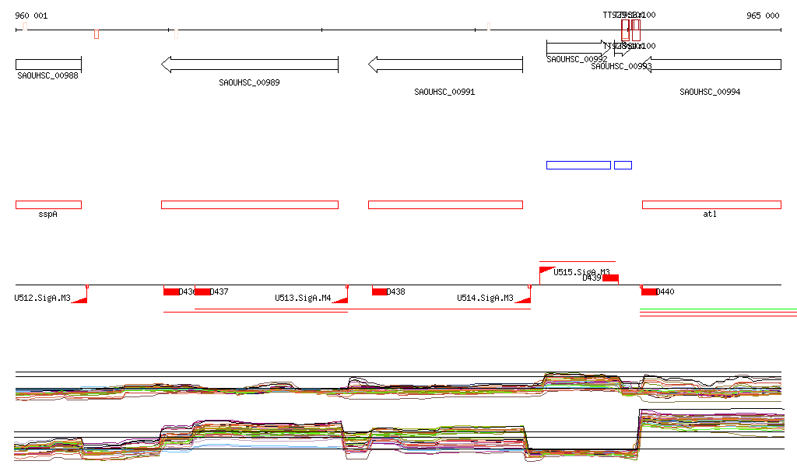Select the SAOUHSC_00991 gene arrow

point(445,65)
